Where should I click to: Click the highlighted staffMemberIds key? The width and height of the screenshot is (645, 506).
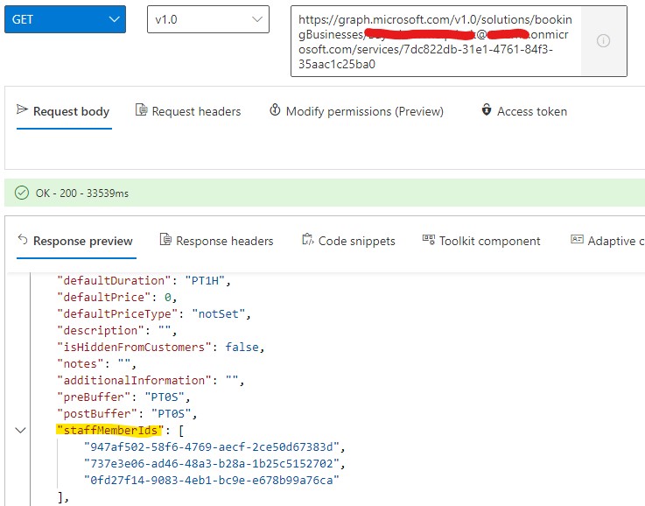click(x=109, y=431)
